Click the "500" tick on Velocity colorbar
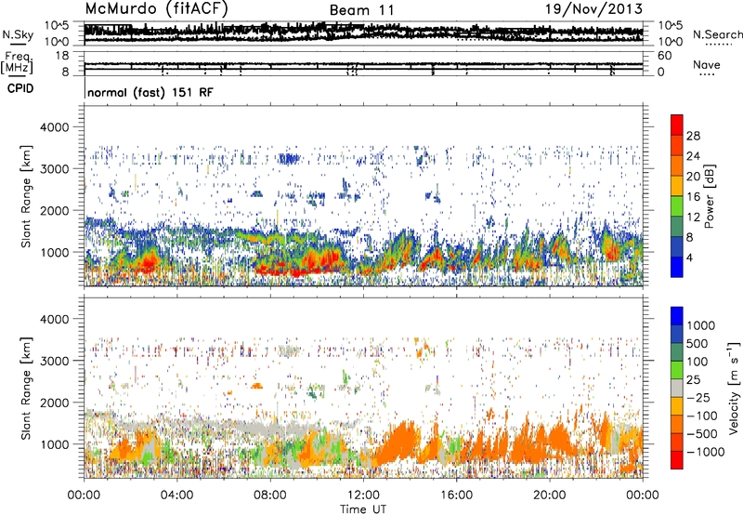 [698, 344]
